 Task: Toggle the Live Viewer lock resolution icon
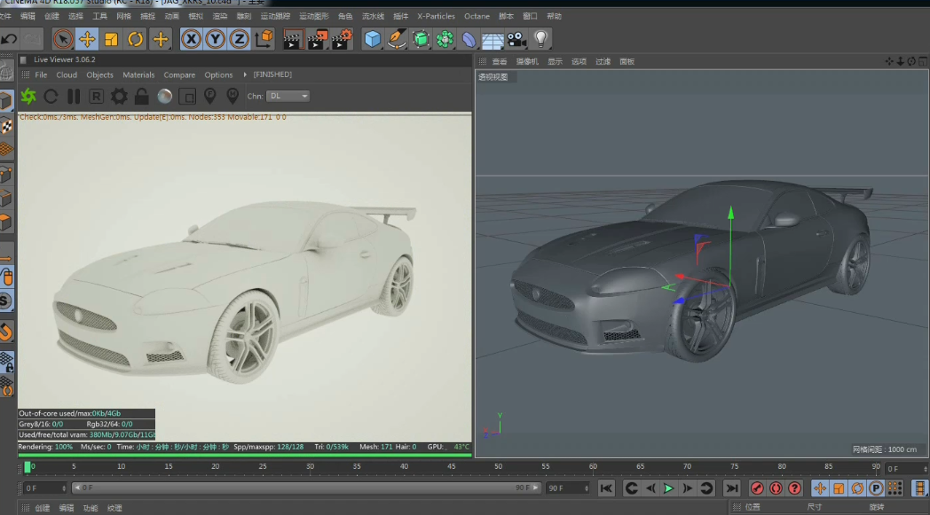142,97
